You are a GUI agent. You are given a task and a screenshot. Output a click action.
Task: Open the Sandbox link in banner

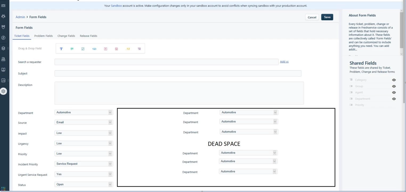tap(116, 6)
